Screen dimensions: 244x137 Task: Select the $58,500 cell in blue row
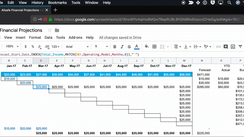click(x=185, y=75)
